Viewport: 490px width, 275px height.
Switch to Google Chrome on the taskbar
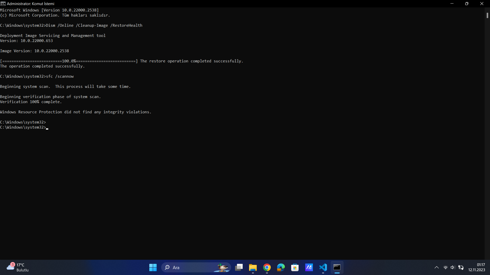click(x=267, y=267)
